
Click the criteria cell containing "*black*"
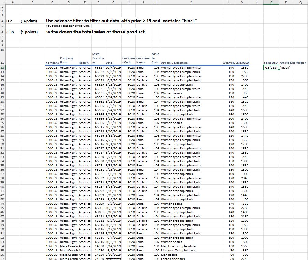[x=285, y=67]
